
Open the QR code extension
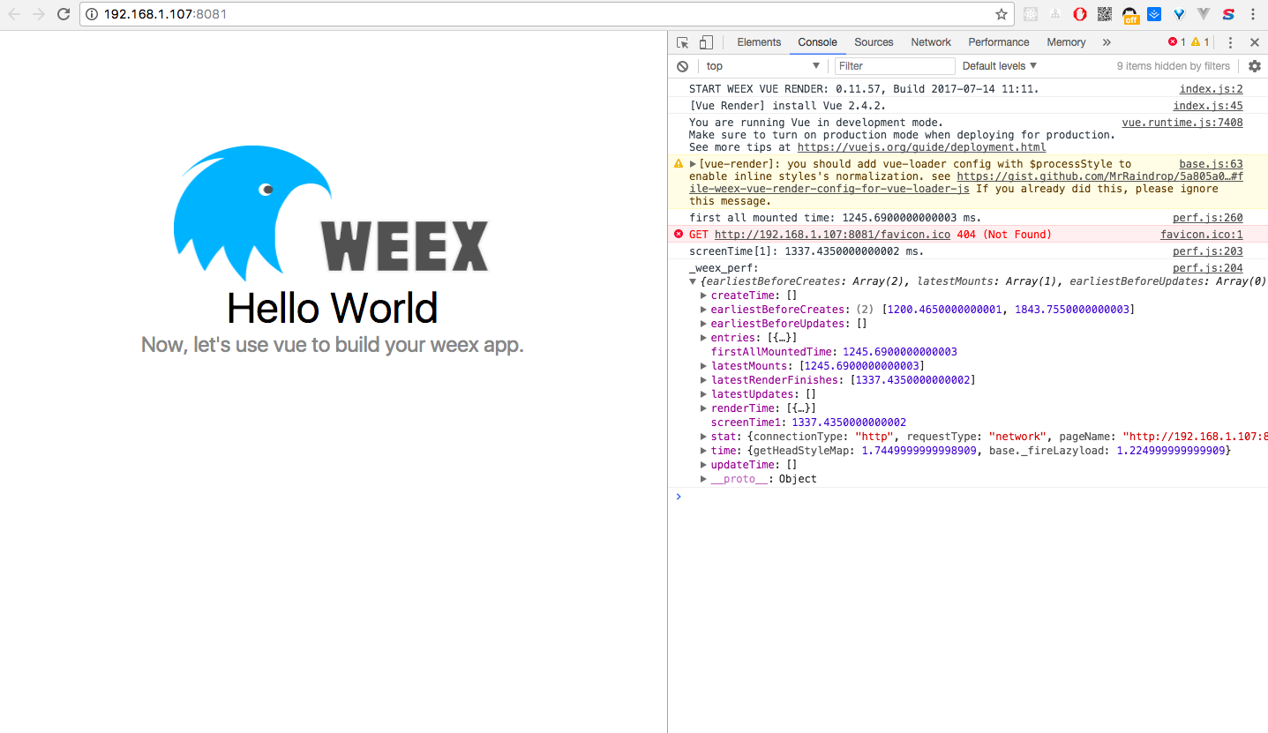1104,14
